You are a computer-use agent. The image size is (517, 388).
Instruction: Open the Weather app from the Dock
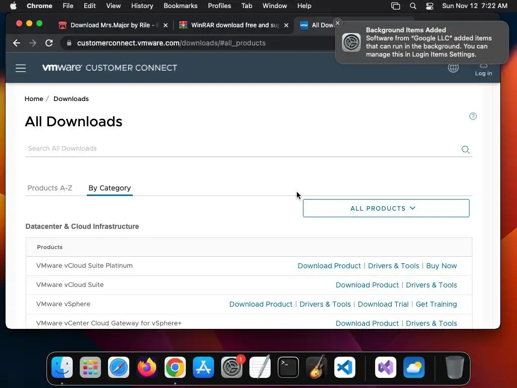coord(414,367)
